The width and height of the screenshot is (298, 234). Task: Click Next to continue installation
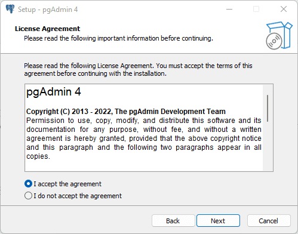218,221
